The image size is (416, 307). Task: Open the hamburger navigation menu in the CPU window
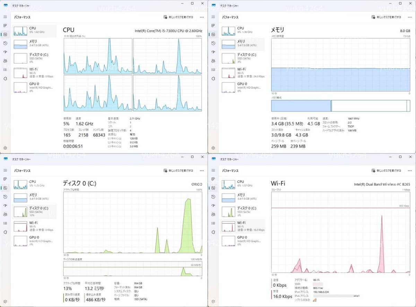click(x=5, y=17)
